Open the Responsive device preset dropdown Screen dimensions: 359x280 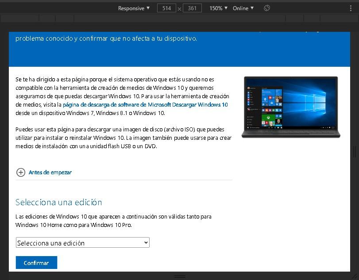134,8
